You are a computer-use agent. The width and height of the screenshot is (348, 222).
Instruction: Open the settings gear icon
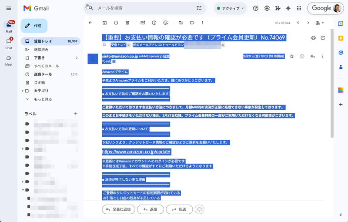tap(267, 8)
